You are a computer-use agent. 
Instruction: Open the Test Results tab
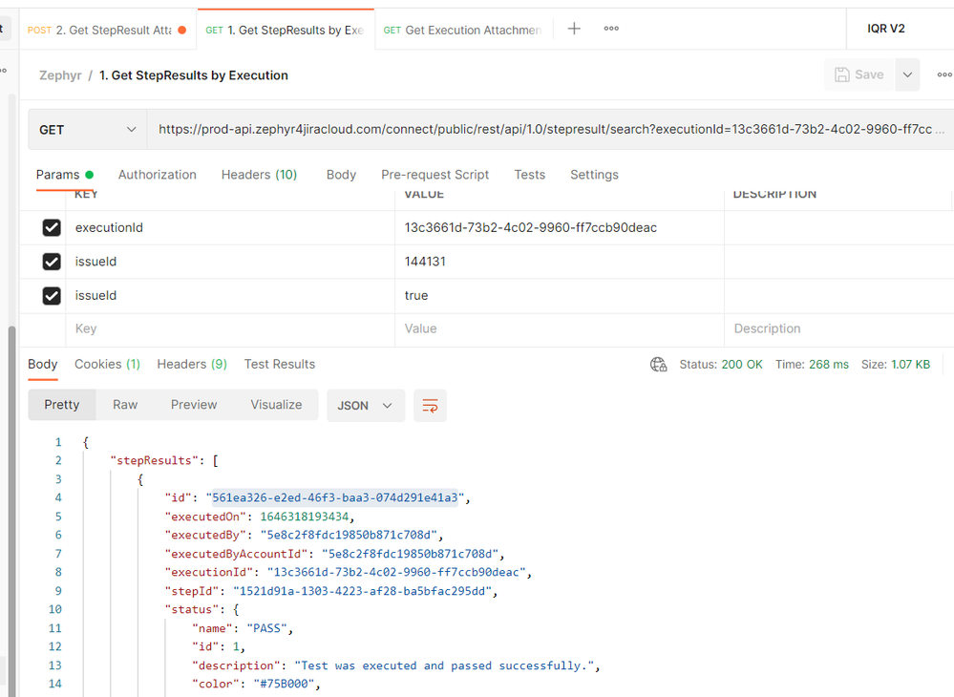click(x=279, y=365)
